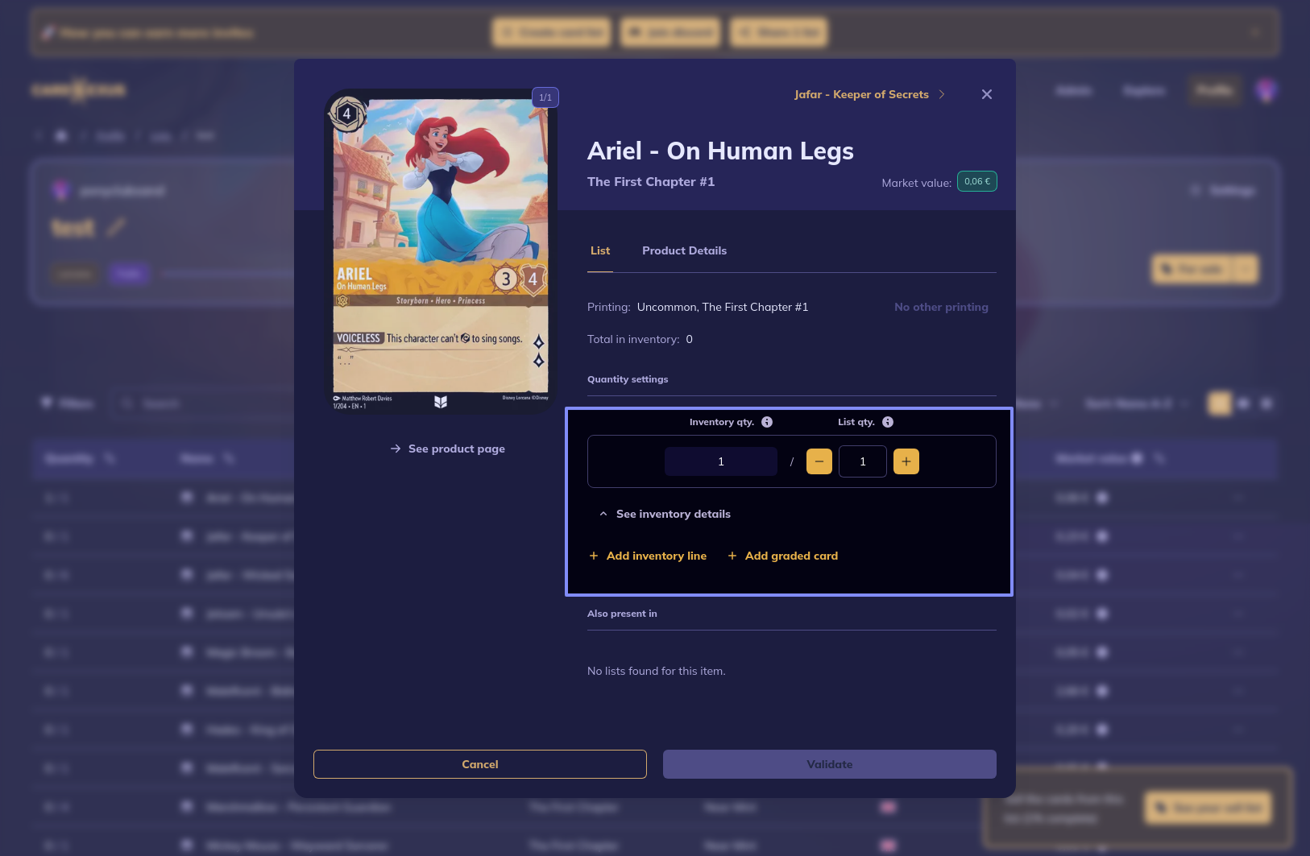Select the List tab
The height and width of the screenshot is (856, 1310).
pos(599,250)
